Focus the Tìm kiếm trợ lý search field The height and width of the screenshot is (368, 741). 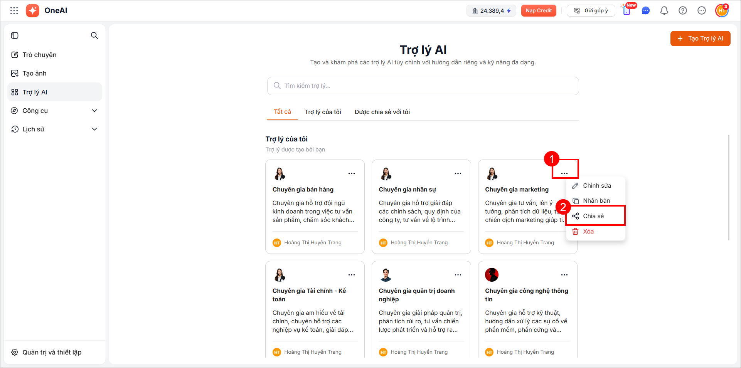click(423, 86)
